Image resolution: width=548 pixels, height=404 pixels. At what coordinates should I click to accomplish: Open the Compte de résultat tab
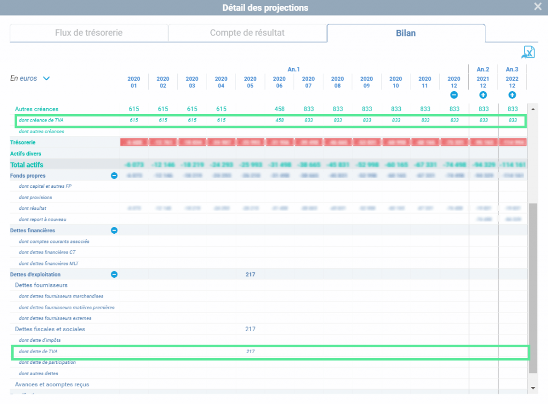(x=247, y=33)
